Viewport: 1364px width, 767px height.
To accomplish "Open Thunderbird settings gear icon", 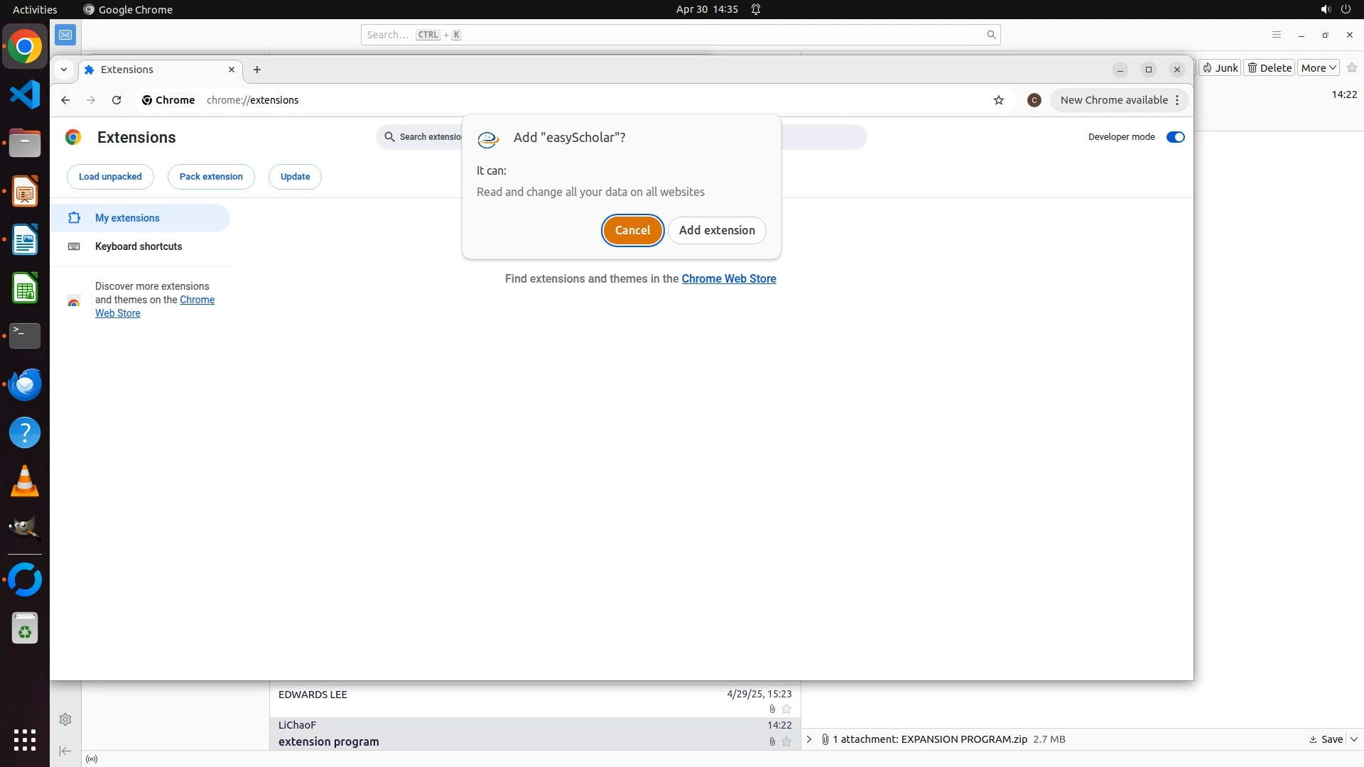I will 65,719.
